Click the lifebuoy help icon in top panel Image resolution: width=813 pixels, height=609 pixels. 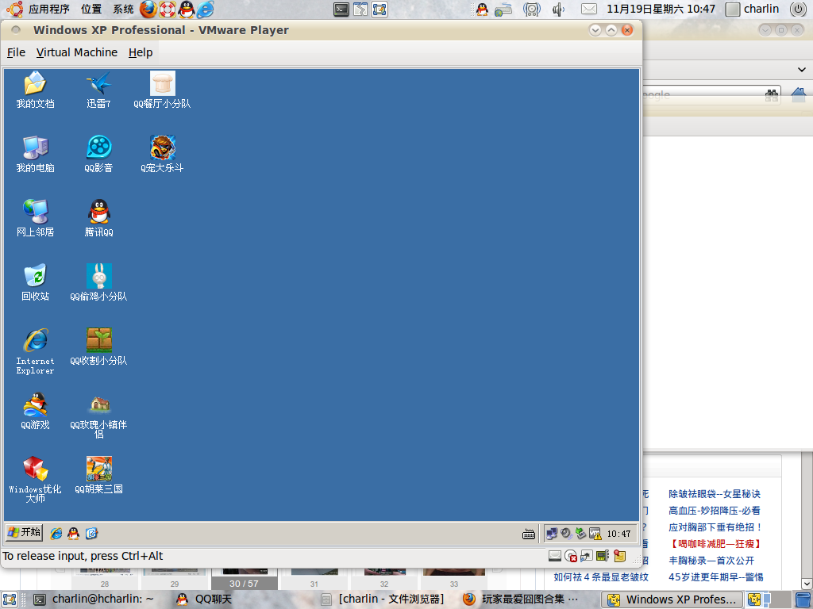[x=168, y=9]
